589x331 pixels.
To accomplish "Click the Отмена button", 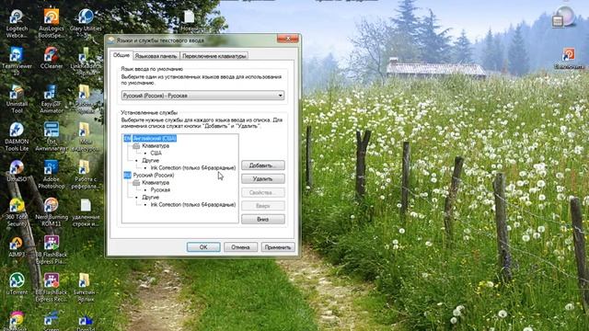I will tap(240, 247).
